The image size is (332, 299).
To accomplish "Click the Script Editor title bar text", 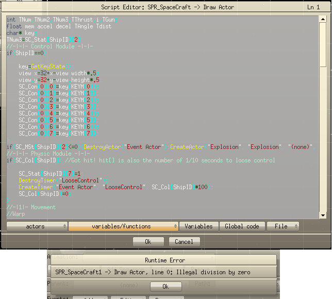I will [x=168, y=7].
